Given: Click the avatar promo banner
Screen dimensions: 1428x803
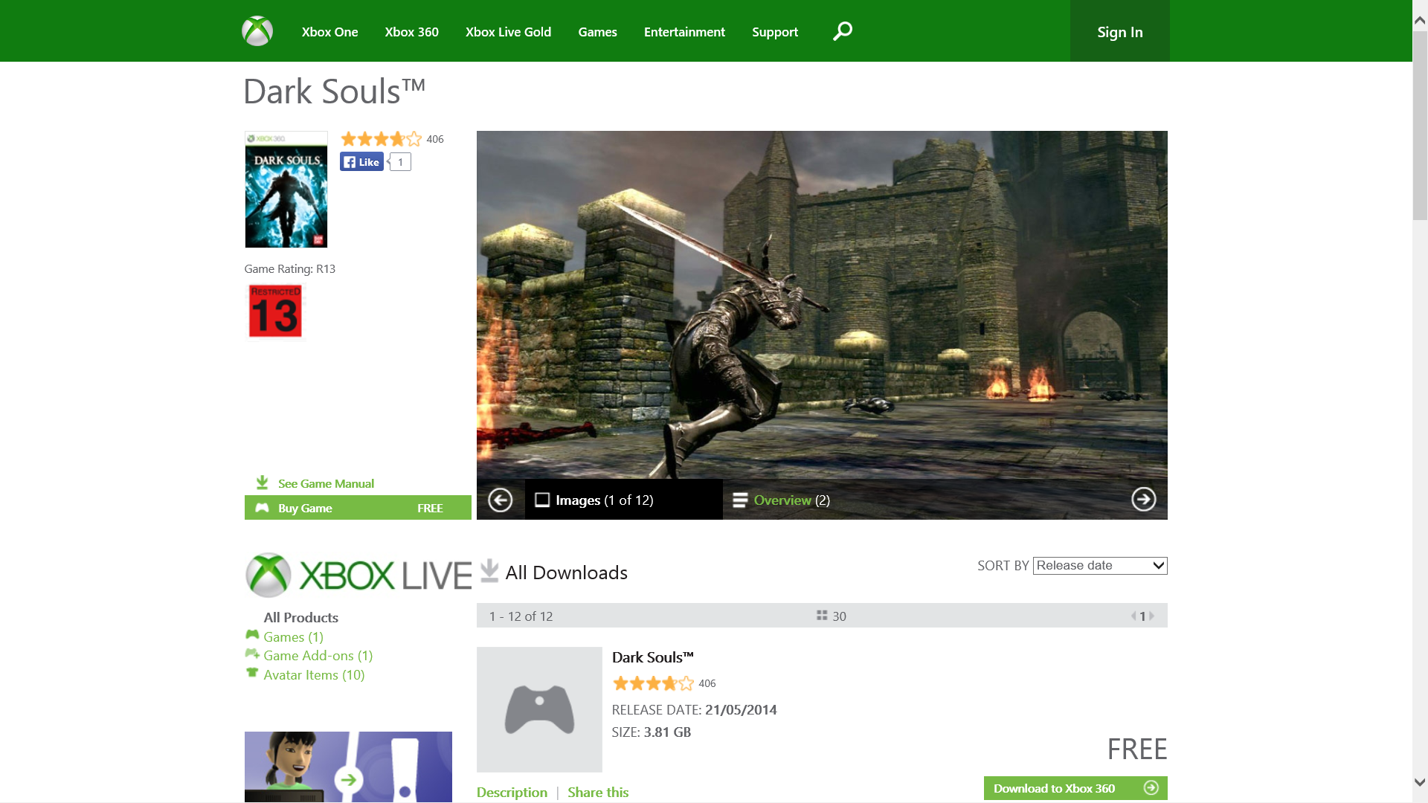Looking at the screenshot, I should 348,767.
